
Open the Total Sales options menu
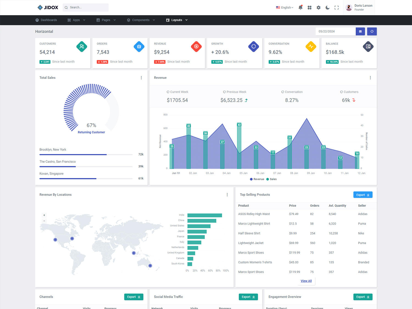141,78
